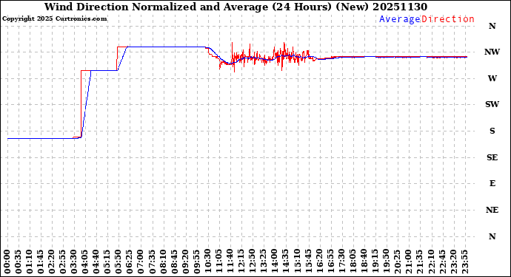Select the 04:05 time axis label

[85, 261]
